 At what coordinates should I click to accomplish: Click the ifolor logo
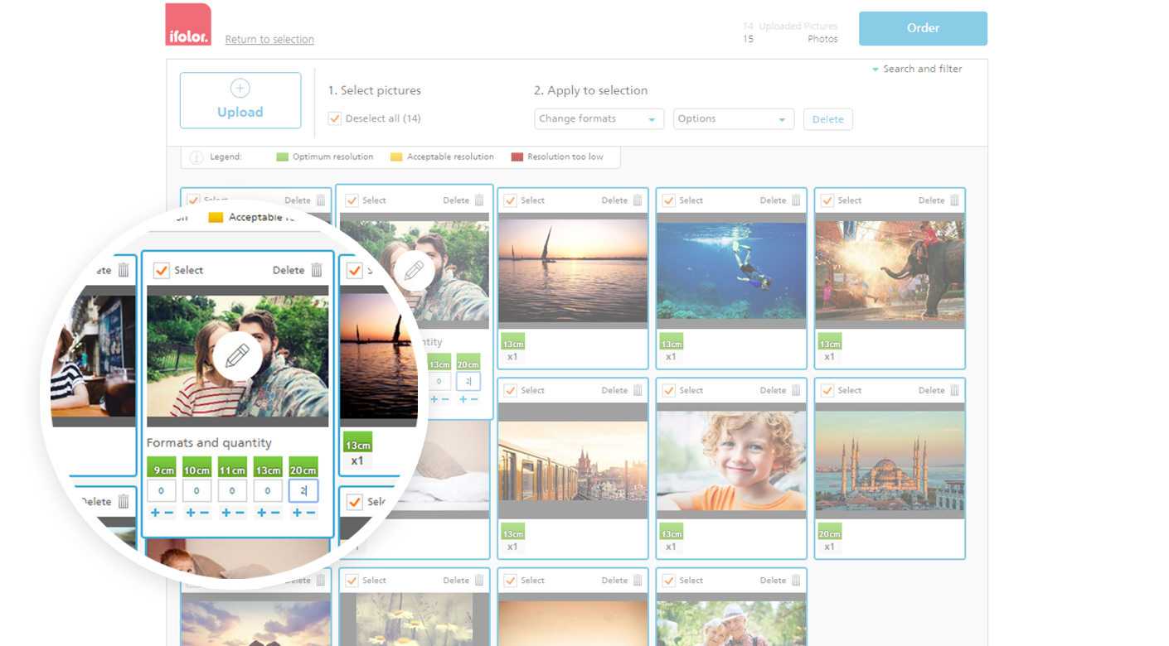pyautogui.click(x=188, y=25)
